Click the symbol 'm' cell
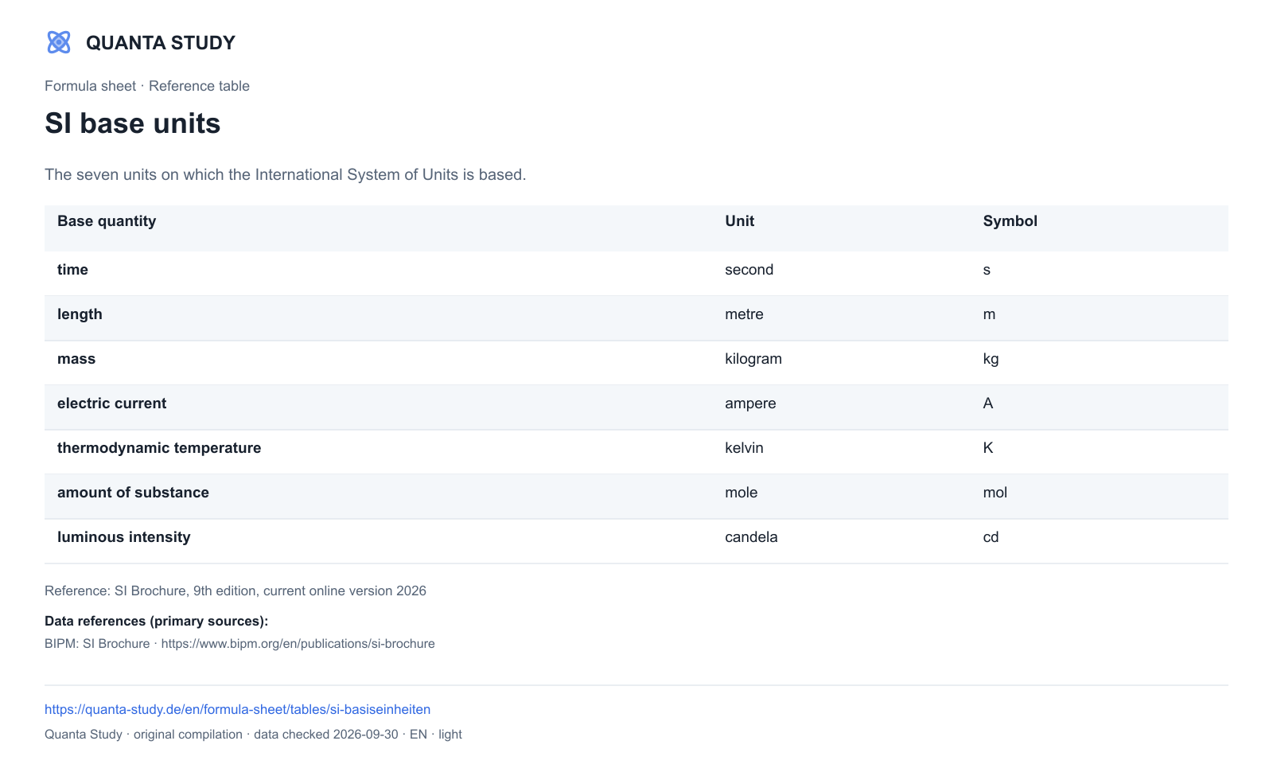Screen dimensions: 1273x772 [989, 314]
